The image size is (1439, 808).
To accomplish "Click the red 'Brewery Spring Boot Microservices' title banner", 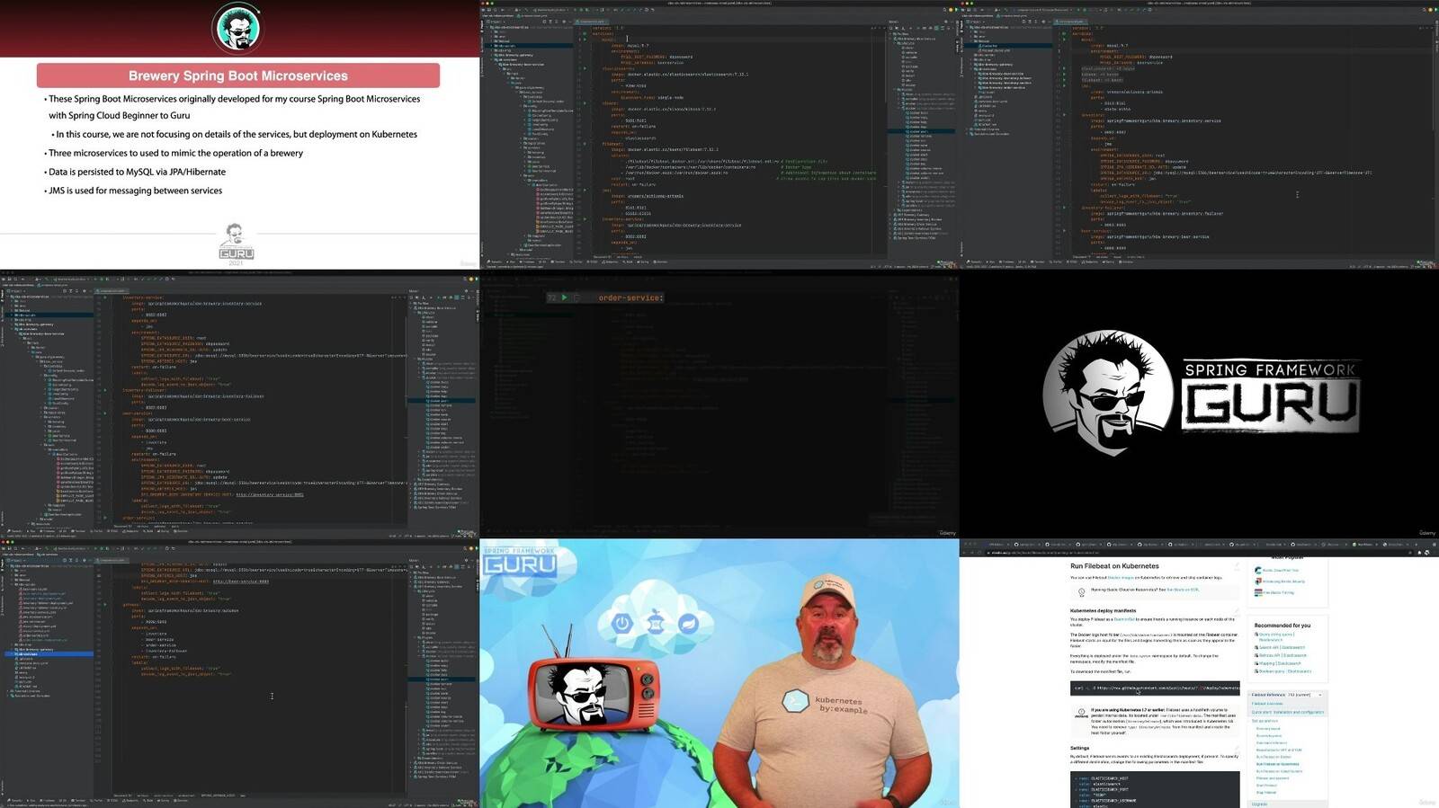I will (238, 75).
